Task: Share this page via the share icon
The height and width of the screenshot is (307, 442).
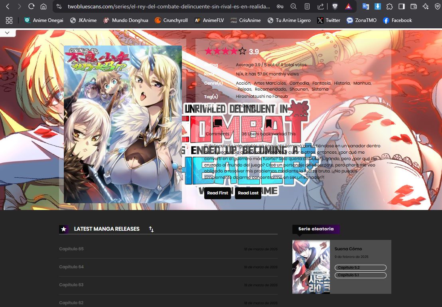Action: point(320,6)
